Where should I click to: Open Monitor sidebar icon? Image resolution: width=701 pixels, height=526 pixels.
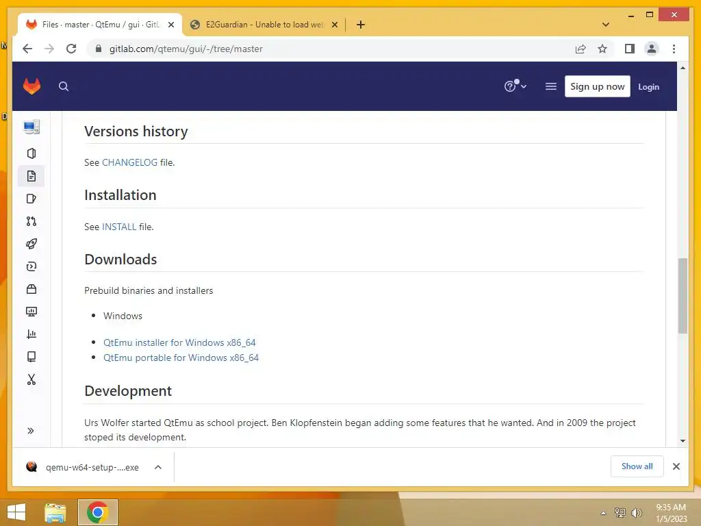click(31, 312)
